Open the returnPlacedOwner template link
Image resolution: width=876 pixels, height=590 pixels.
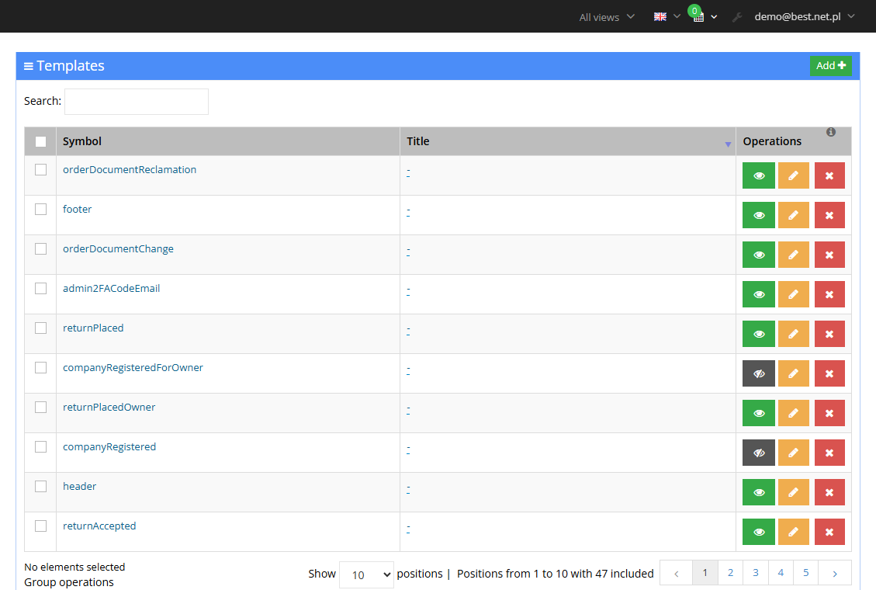tap(109, 408)
